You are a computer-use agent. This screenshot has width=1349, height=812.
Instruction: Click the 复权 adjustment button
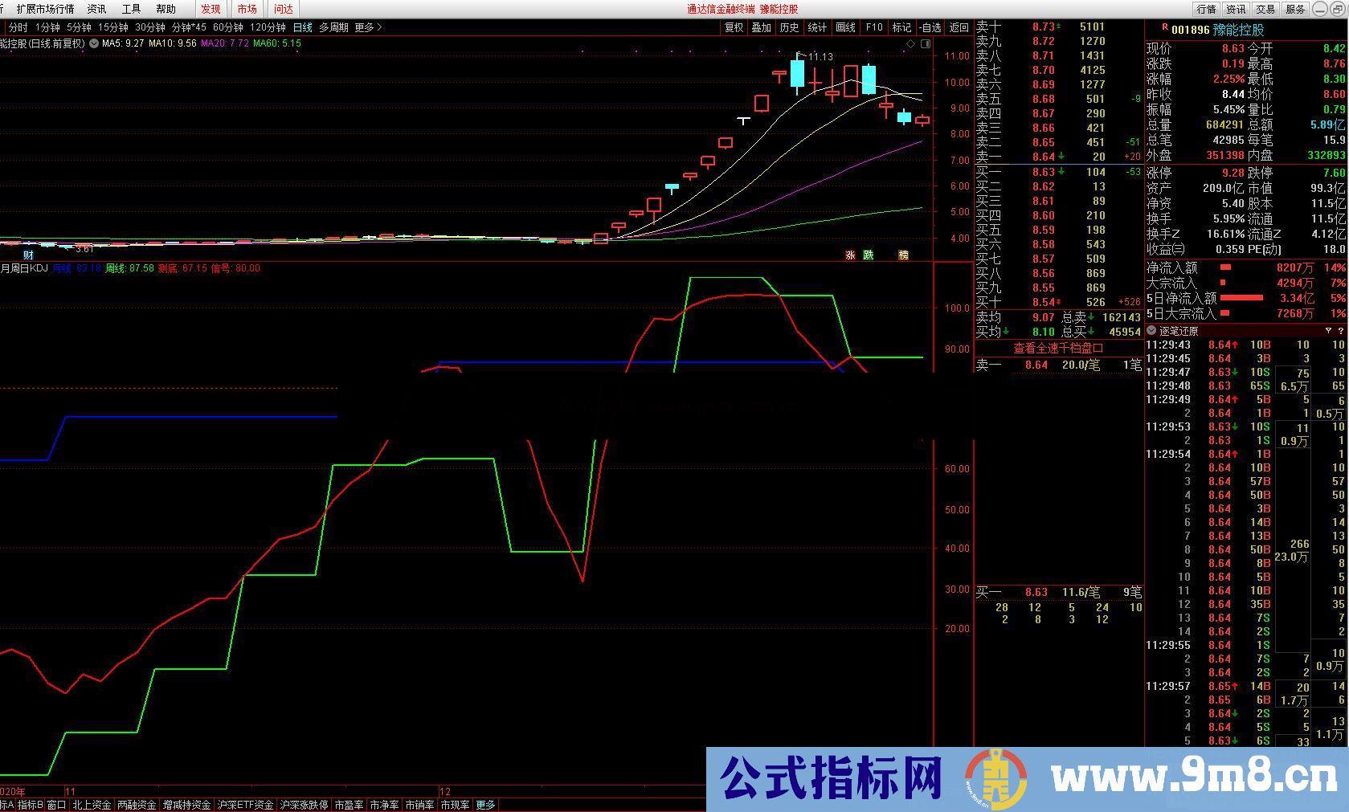point(734,27)
